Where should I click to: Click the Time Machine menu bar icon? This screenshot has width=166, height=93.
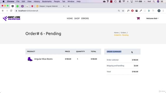(x=115, y=1)
